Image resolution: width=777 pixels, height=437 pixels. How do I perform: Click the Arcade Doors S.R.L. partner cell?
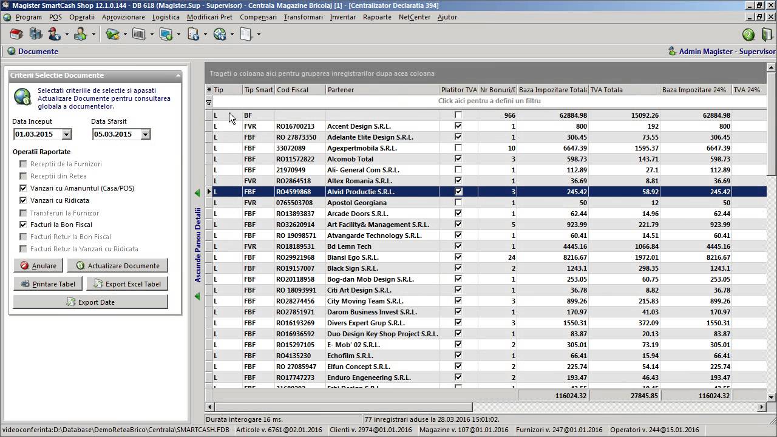tap(382, 214)
